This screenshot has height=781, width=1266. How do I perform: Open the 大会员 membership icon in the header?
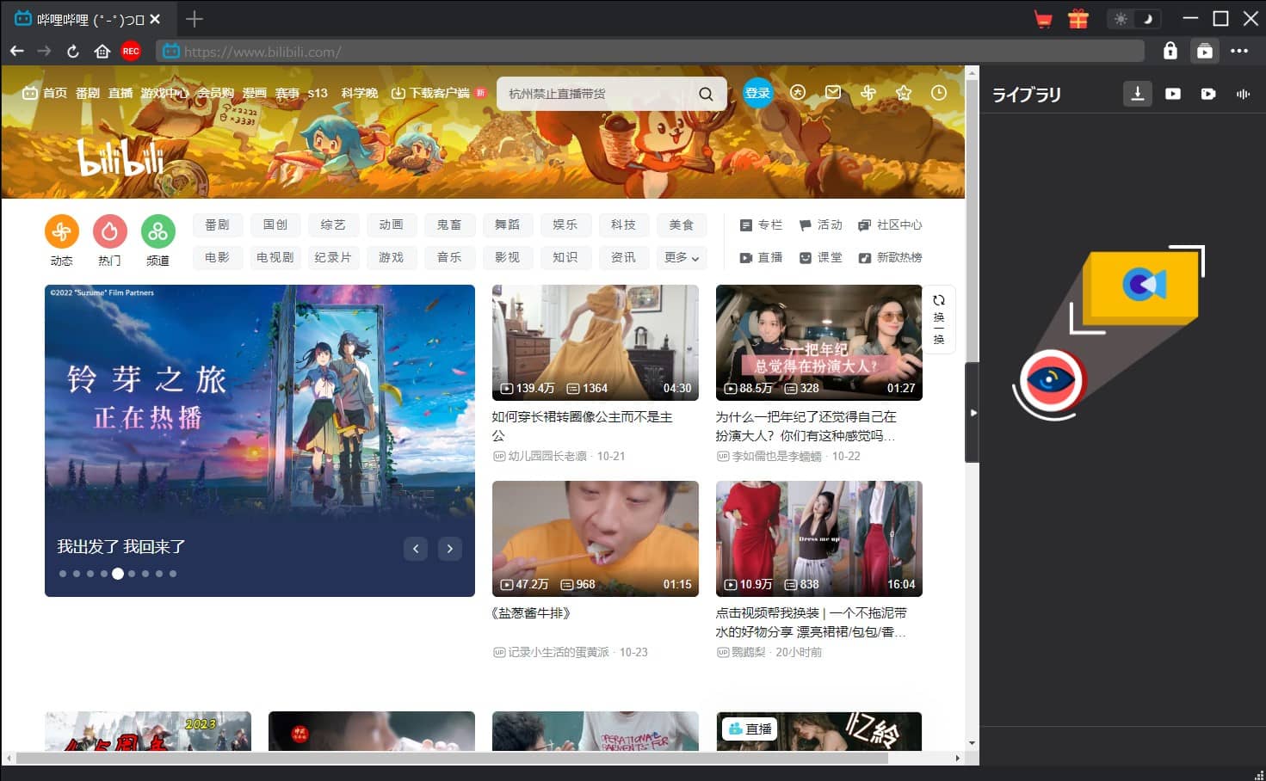pos(798,92)
